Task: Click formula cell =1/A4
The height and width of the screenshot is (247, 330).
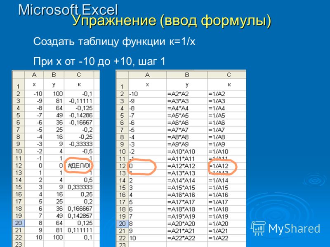Action: [226, 108]
